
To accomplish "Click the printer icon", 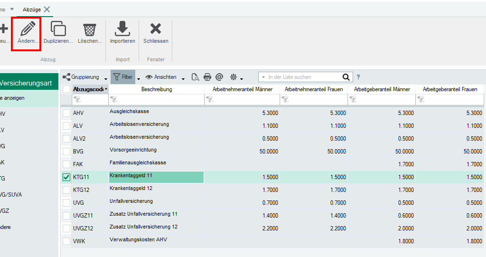I will [207, 77].
